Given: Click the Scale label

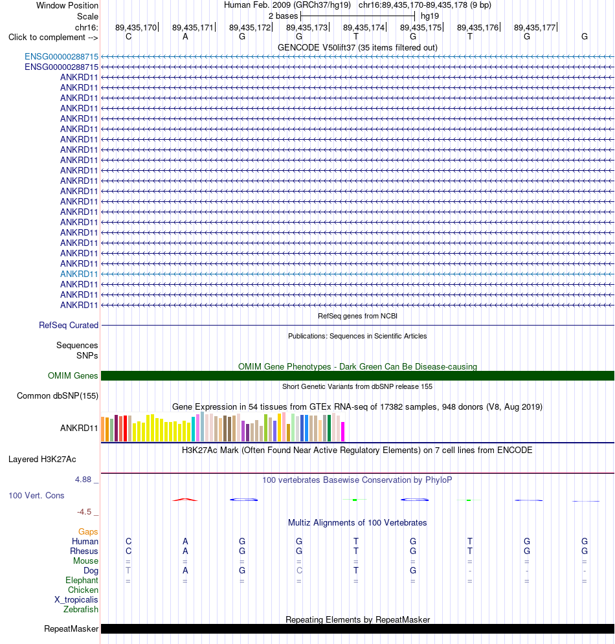Looking at the screenshot, I should (87, 16).
